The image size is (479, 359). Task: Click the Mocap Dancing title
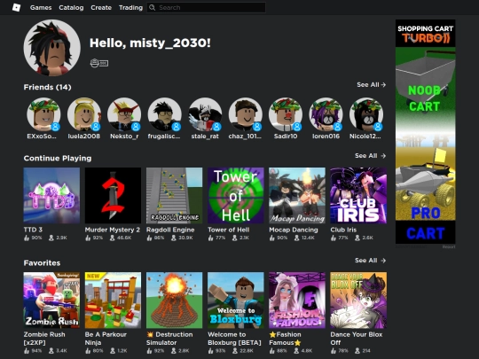point(294,230)
